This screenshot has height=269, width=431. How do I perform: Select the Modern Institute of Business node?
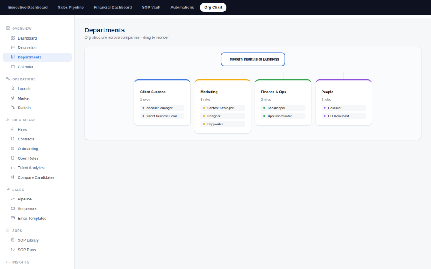[253, 59]
